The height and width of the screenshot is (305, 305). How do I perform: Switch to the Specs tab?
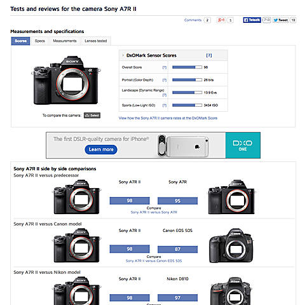(x=40, y=41)
